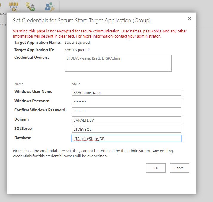Click the 'SocialSquared' application ID text
The height and width of the screenshot is (202, 213).
point(77,50)
